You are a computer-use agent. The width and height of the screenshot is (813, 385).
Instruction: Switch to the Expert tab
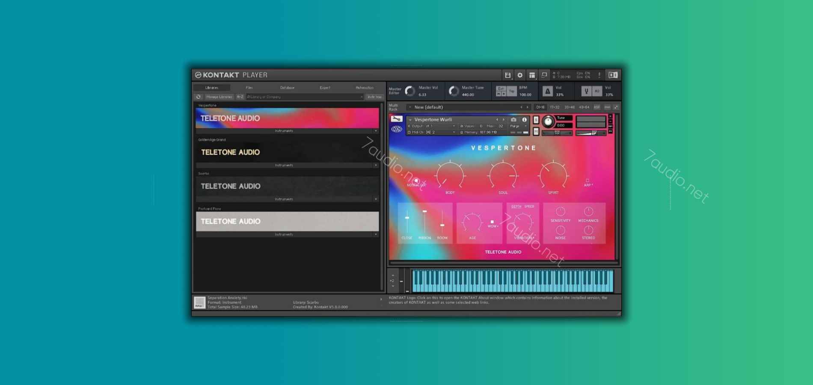[325, 88]
